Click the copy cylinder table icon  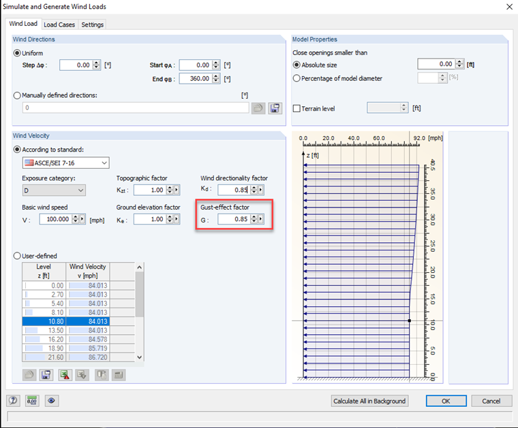(x=102, y=375)
